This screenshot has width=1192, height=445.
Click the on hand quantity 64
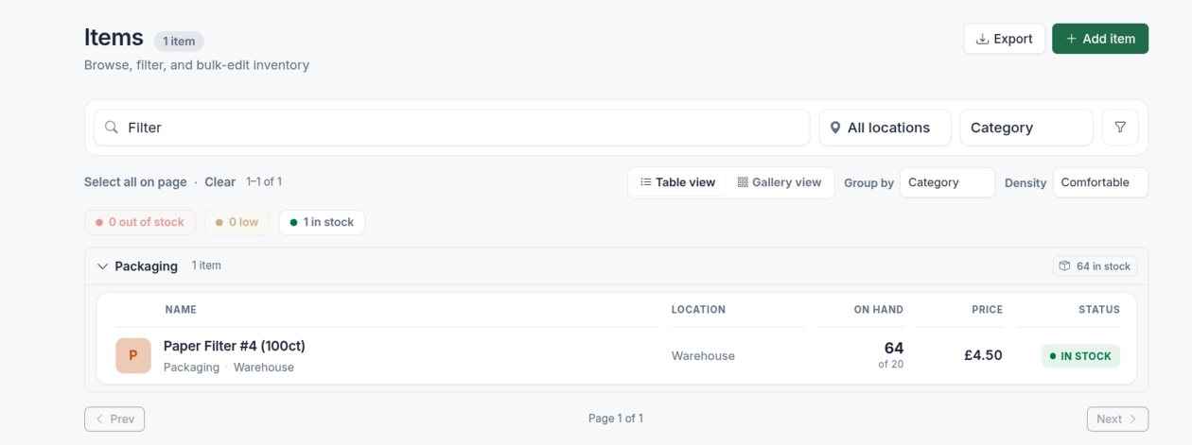(894, 349)
